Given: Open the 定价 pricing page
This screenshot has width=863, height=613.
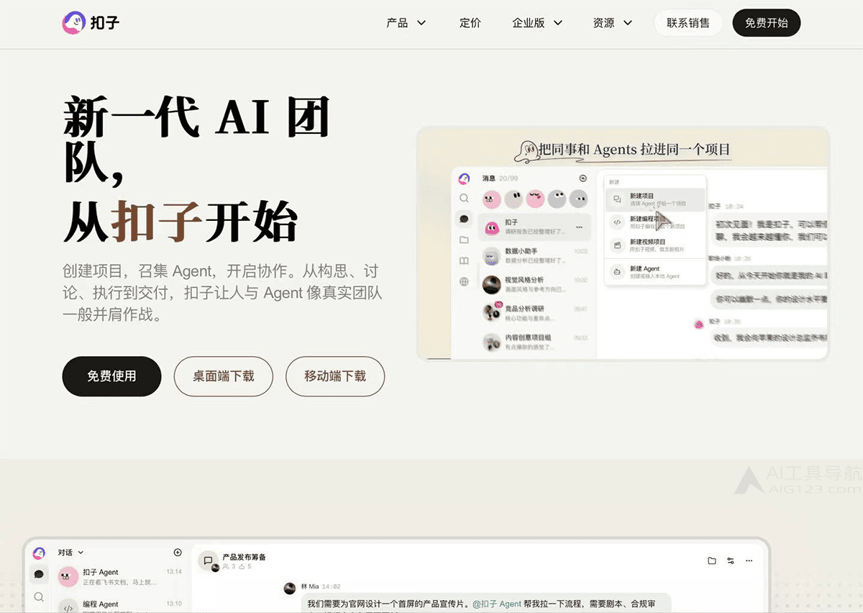Looking at the screenshot, I should point(470,23).
